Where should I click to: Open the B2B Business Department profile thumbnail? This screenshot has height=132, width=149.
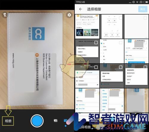point(87,27)
